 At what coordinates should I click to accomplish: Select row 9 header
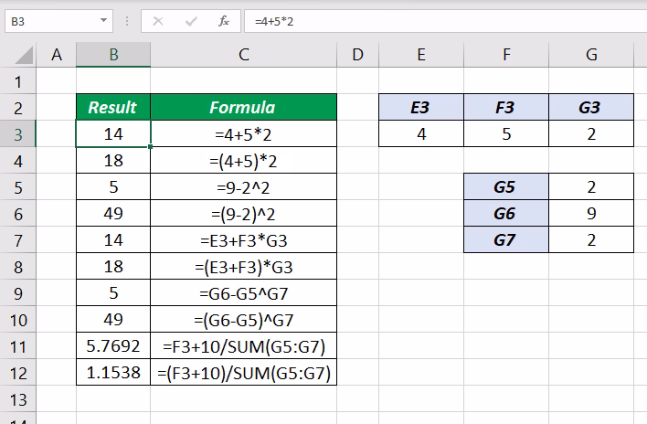(x=17, y=293)
